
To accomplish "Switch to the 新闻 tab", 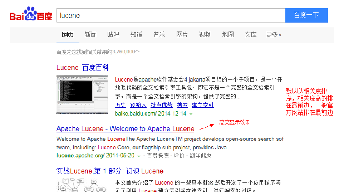I will coord(91,35).
